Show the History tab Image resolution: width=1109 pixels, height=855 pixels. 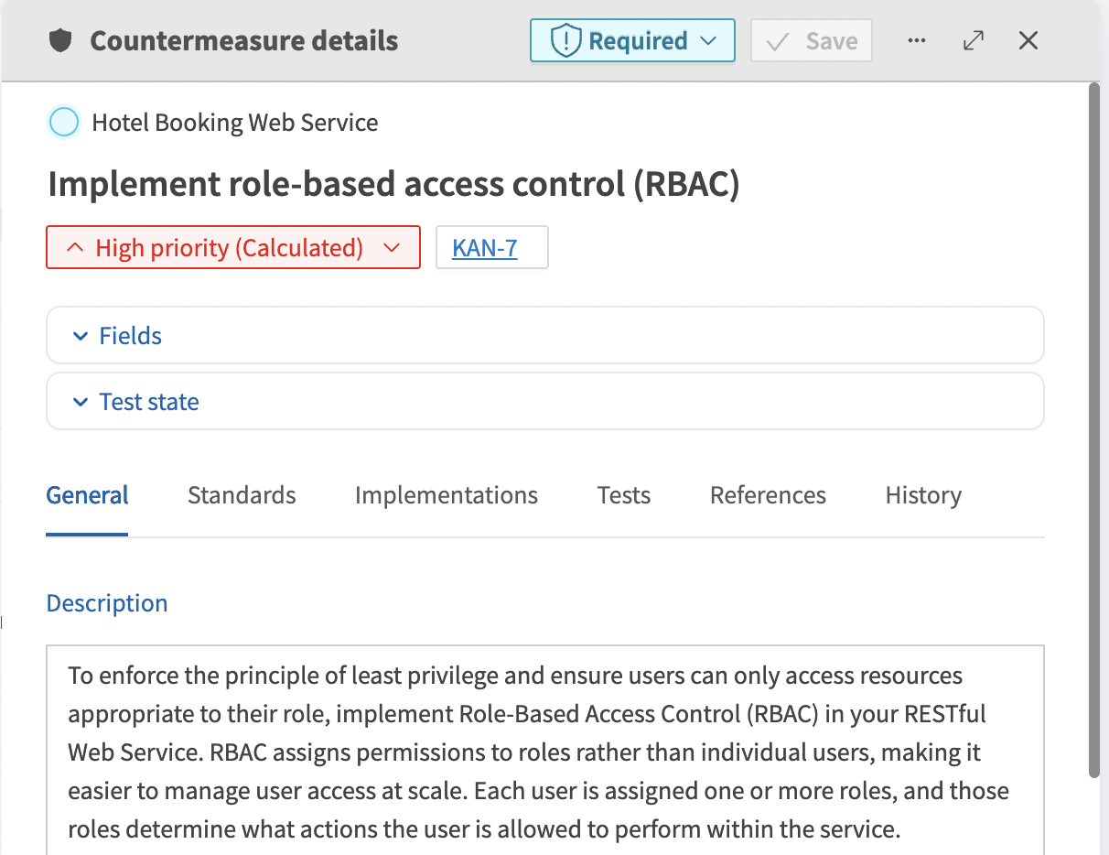click(x=922, y=495)
